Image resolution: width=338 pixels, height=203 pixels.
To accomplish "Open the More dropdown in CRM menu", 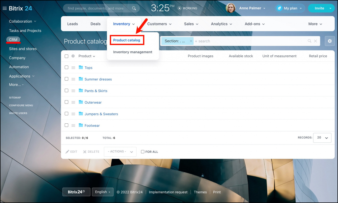I will 315,24.
